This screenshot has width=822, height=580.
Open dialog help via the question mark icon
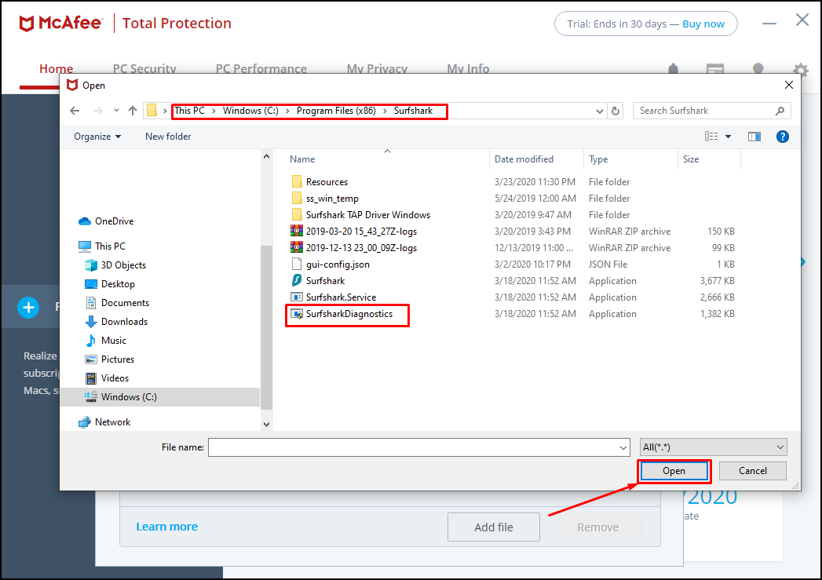pyautogui.click(x=782, y=136)
